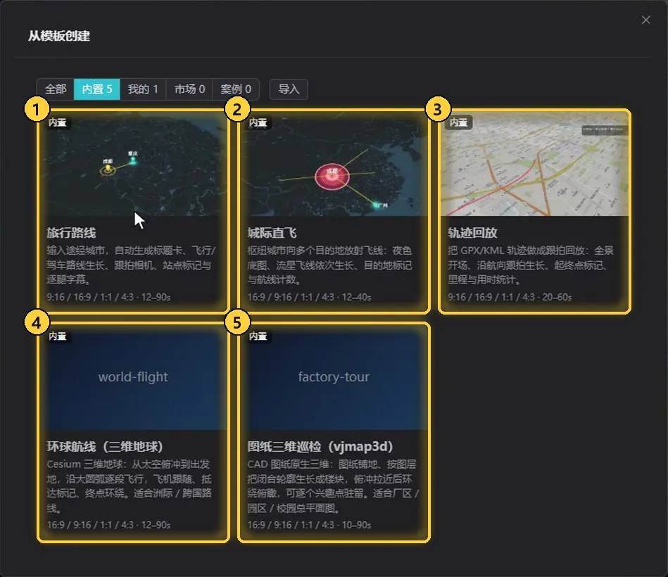668x577 pixels.
Task: Click the 导入 button
Action: [x=289, y=89]
